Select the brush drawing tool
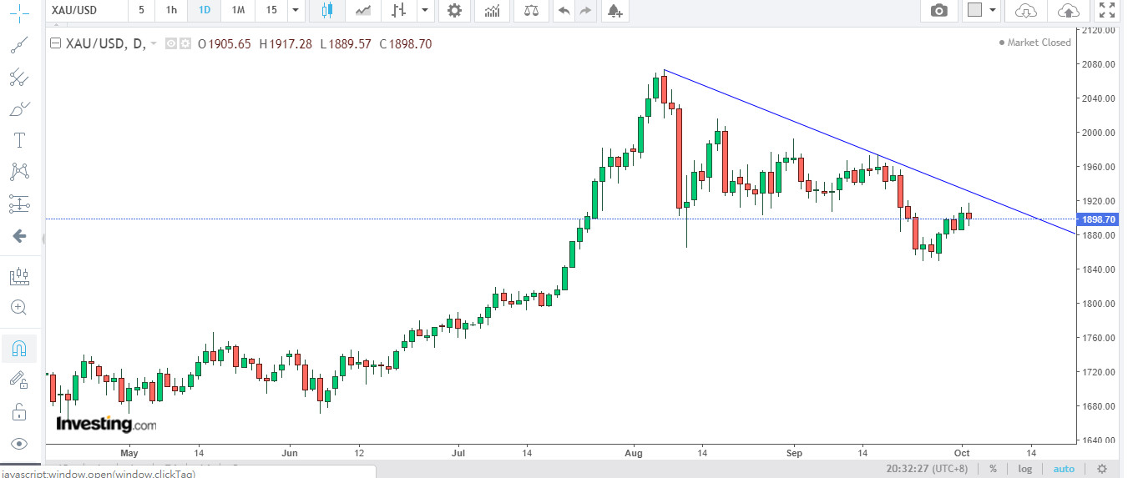This screenshot has width=1138, height=478. point(18,109)
